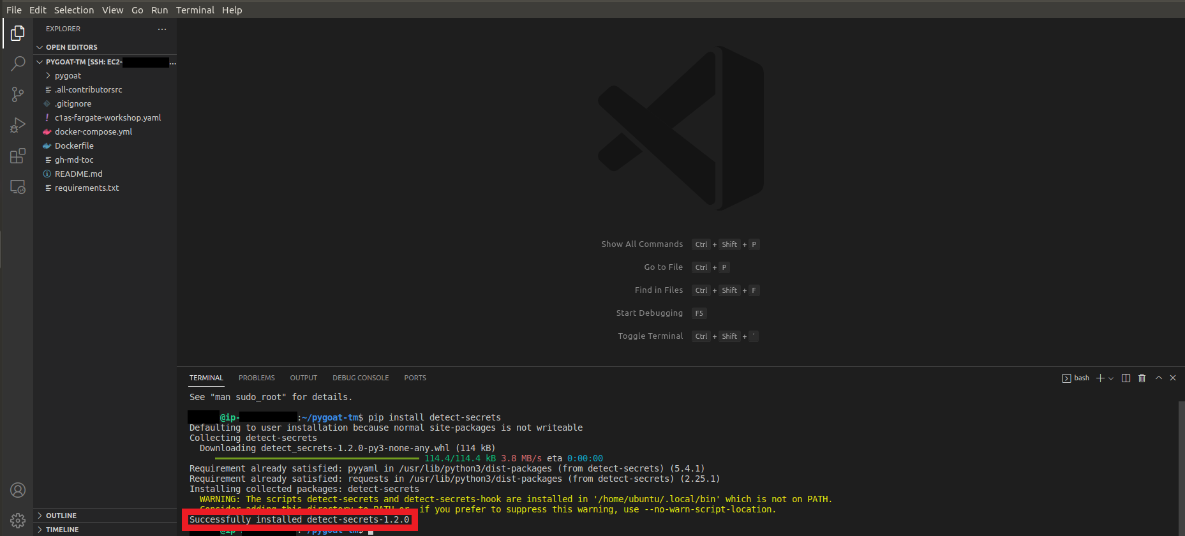Expand the Outline section
1185x536 pixels.
(x=105, y=516)
